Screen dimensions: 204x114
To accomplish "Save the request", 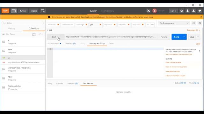I will pos(192,37).
